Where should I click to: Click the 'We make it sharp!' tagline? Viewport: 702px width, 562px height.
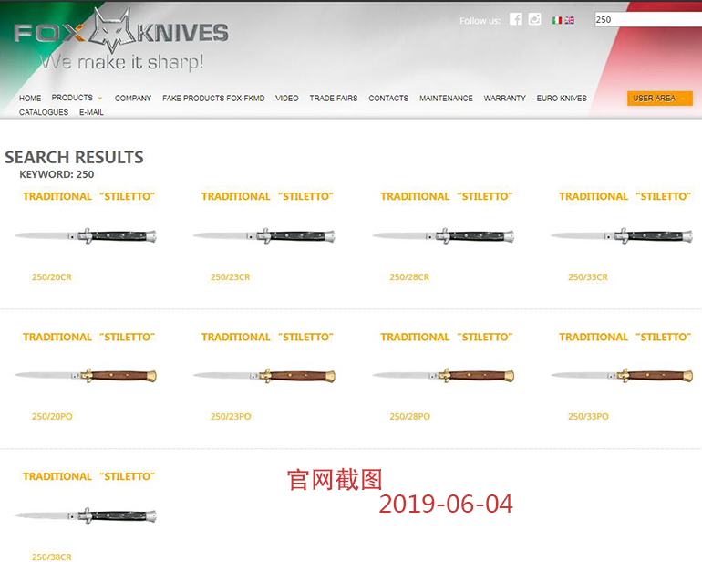122,62
